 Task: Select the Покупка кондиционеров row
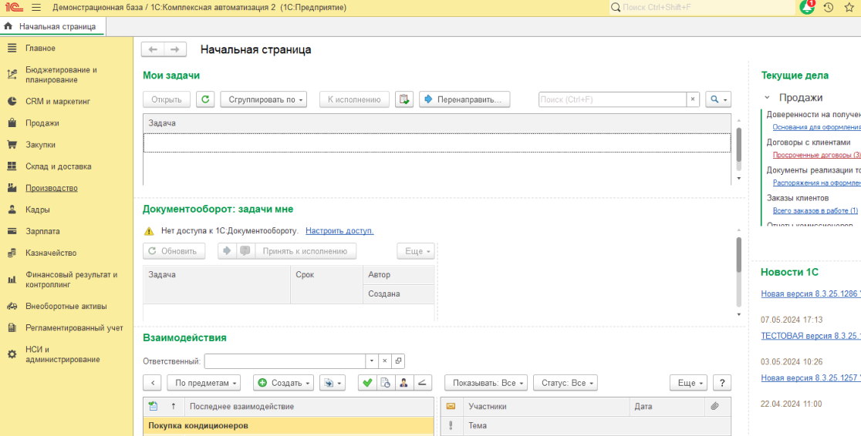click(289, 425)
